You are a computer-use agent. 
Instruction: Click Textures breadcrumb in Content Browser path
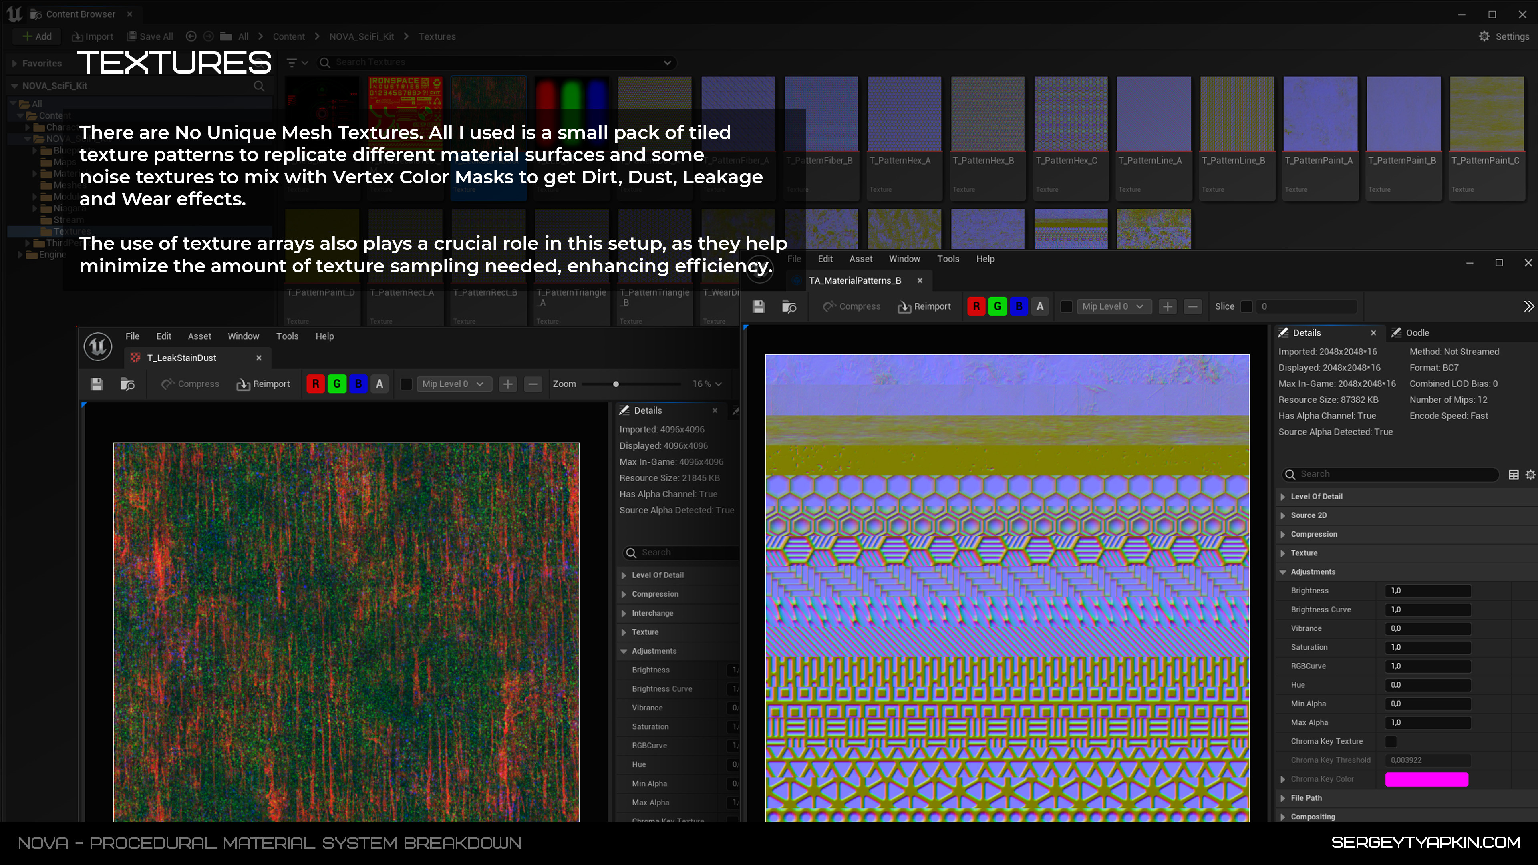437,36
